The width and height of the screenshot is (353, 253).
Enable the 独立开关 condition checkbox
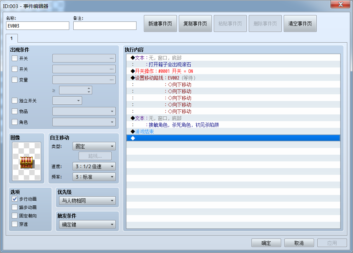point(15,100)
